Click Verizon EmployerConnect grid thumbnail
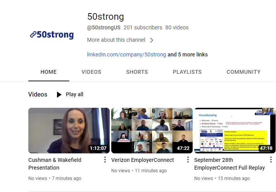Screen dimensions: 276x192 152,131
